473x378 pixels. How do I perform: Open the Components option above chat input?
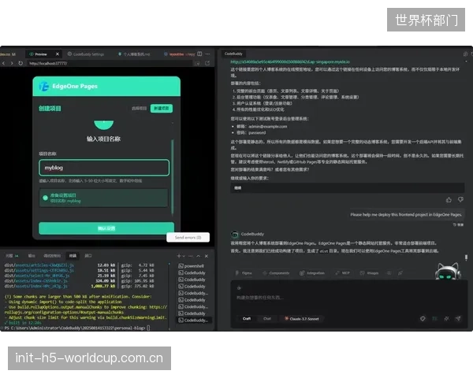click(x=277, y=273)
